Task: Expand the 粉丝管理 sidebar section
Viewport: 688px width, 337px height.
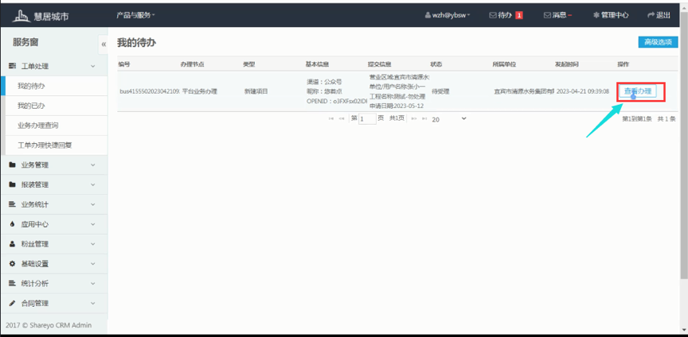Action: (53, 244)
